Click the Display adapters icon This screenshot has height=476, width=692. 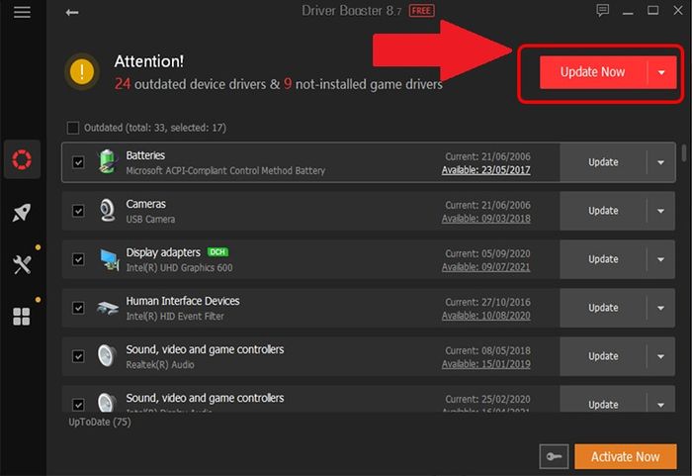point(108,259)
